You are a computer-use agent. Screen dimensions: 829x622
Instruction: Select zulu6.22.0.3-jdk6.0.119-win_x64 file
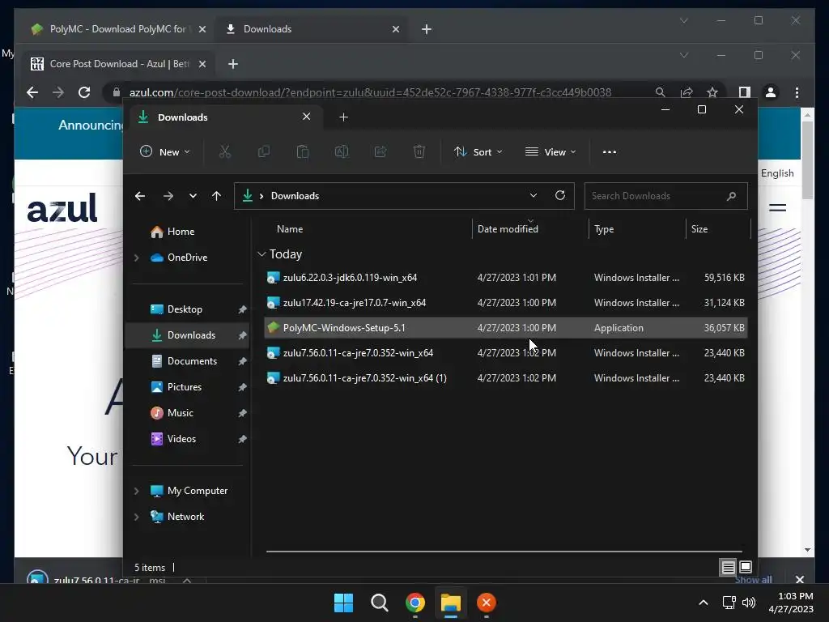[505, 278]
